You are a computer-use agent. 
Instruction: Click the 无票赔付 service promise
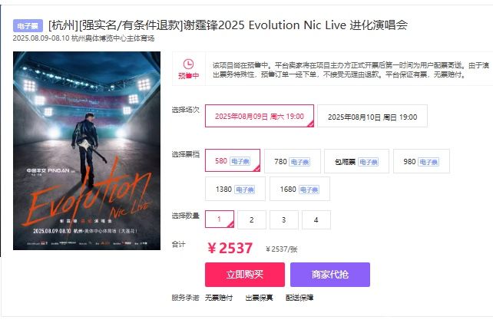point(219,298)
